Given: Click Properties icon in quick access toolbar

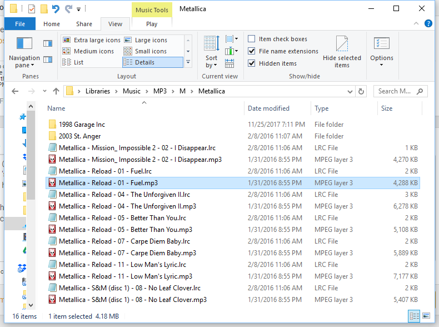Looking at the screenshot, I should [x=32, y=9].
